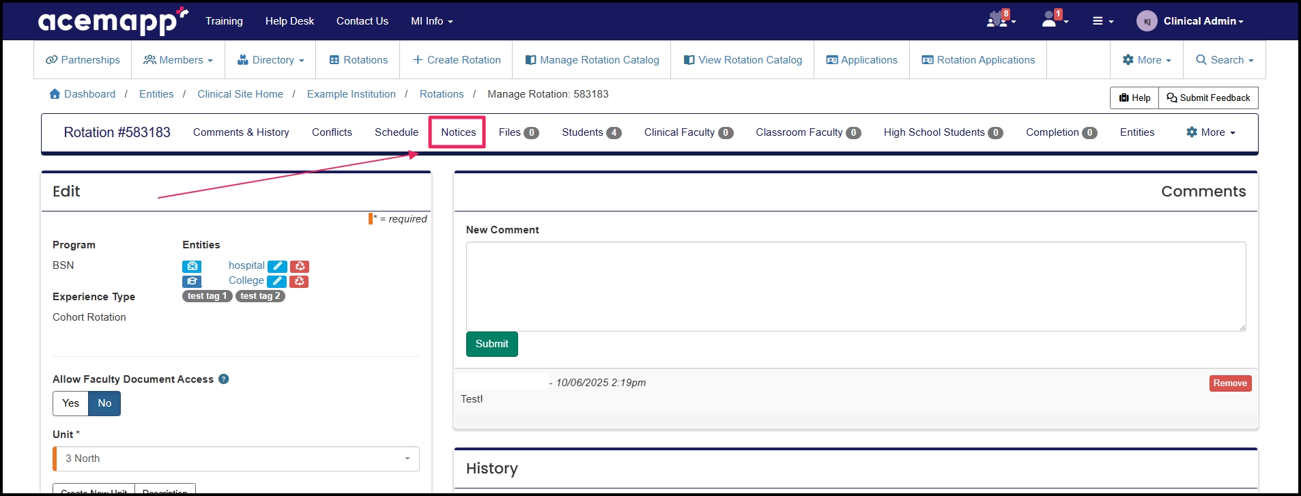Image resolution: width=1301 pixels, height=496 pixels.
Task: Expand the Unit dropdown showing 3 North
Action: click(x=236, y=458)
